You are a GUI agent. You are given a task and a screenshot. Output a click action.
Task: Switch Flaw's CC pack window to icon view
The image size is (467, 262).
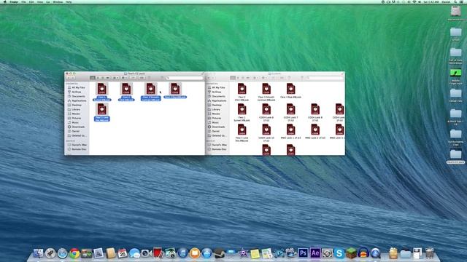point(93,78)
